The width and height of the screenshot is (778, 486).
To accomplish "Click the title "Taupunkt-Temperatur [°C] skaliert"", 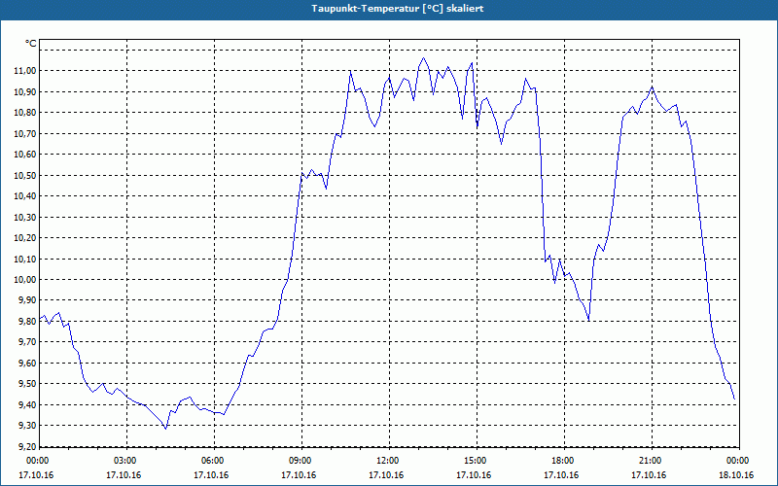I will [398, 9].
